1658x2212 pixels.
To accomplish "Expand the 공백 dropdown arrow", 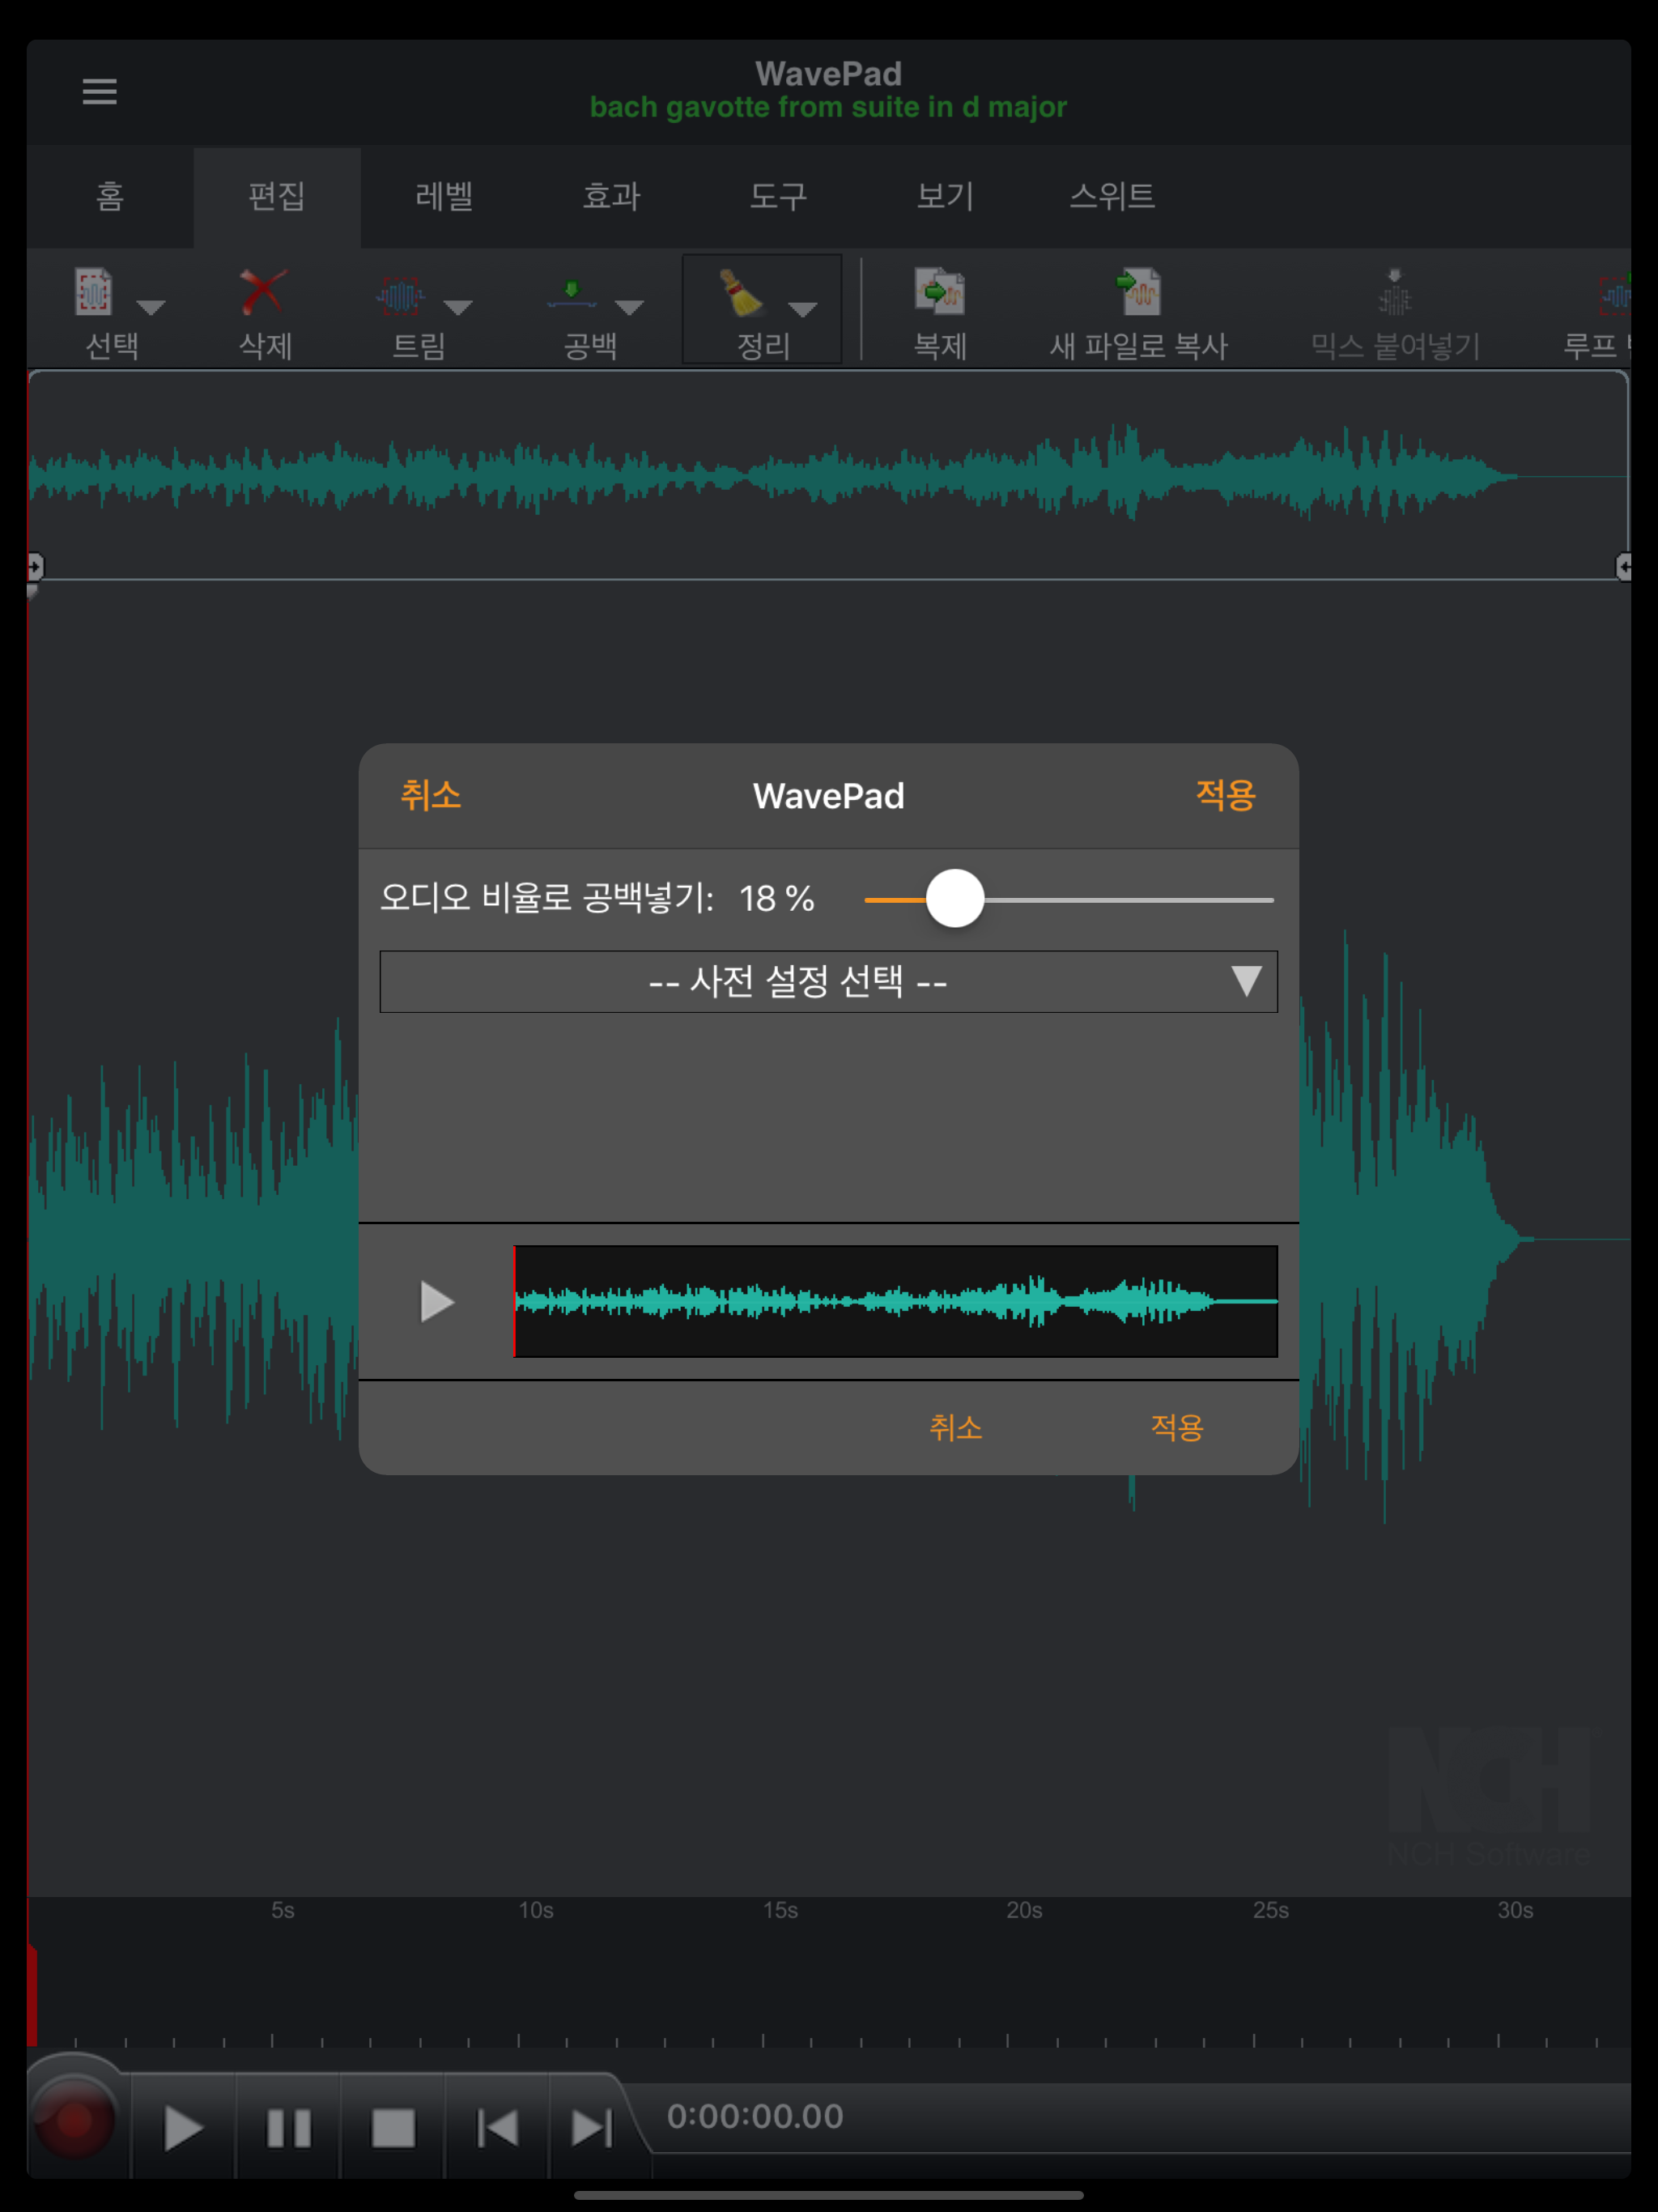I will [x=629, y=307].
